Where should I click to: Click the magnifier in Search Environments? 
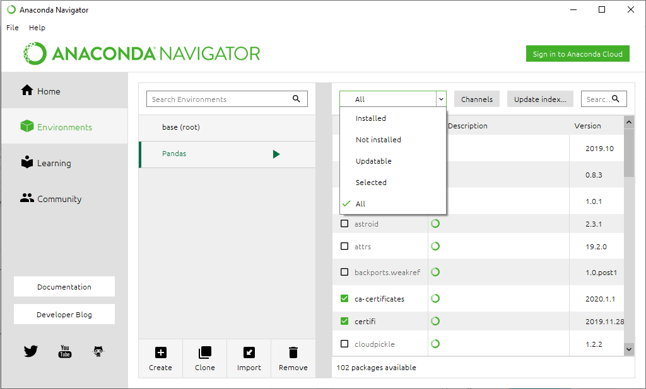[x=297, y=99]
